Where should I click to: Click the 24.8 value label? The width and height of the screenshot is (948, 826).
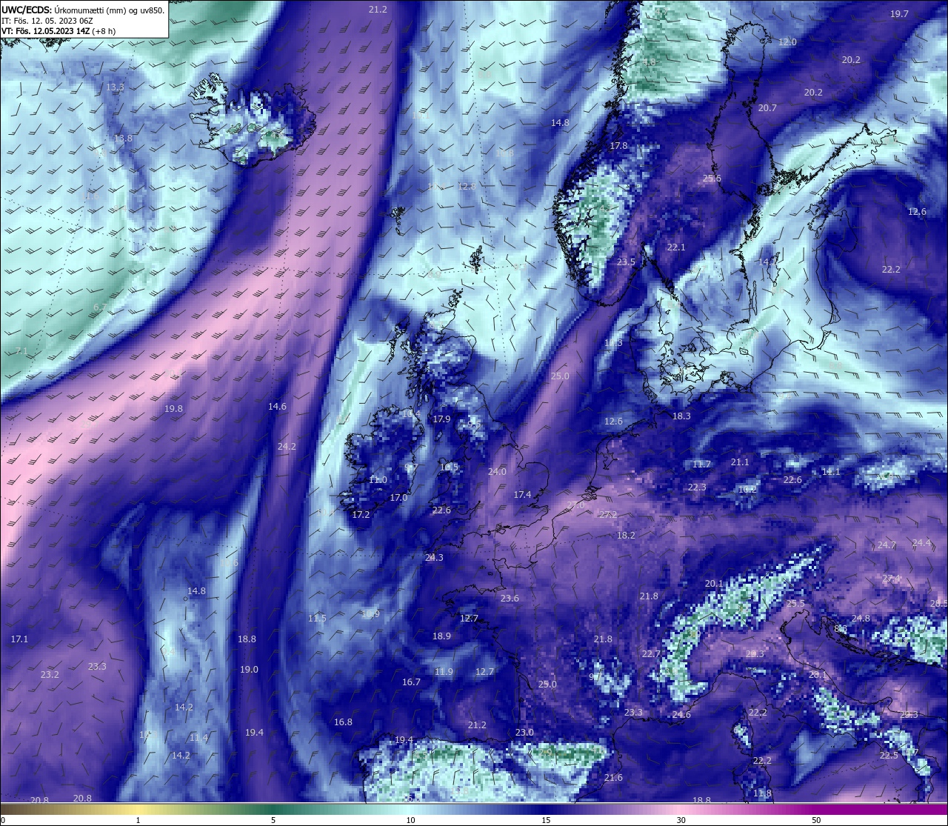coord(861,619)
